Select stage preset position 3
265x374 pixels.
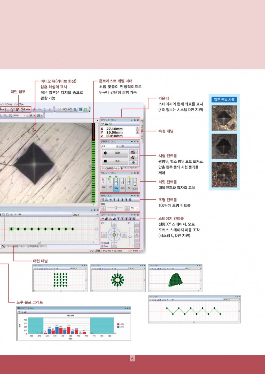coord(126,219)
